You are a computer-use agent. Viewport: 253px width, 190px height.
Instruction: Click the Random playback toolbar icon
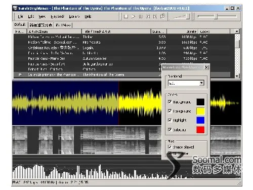point(162,16)
